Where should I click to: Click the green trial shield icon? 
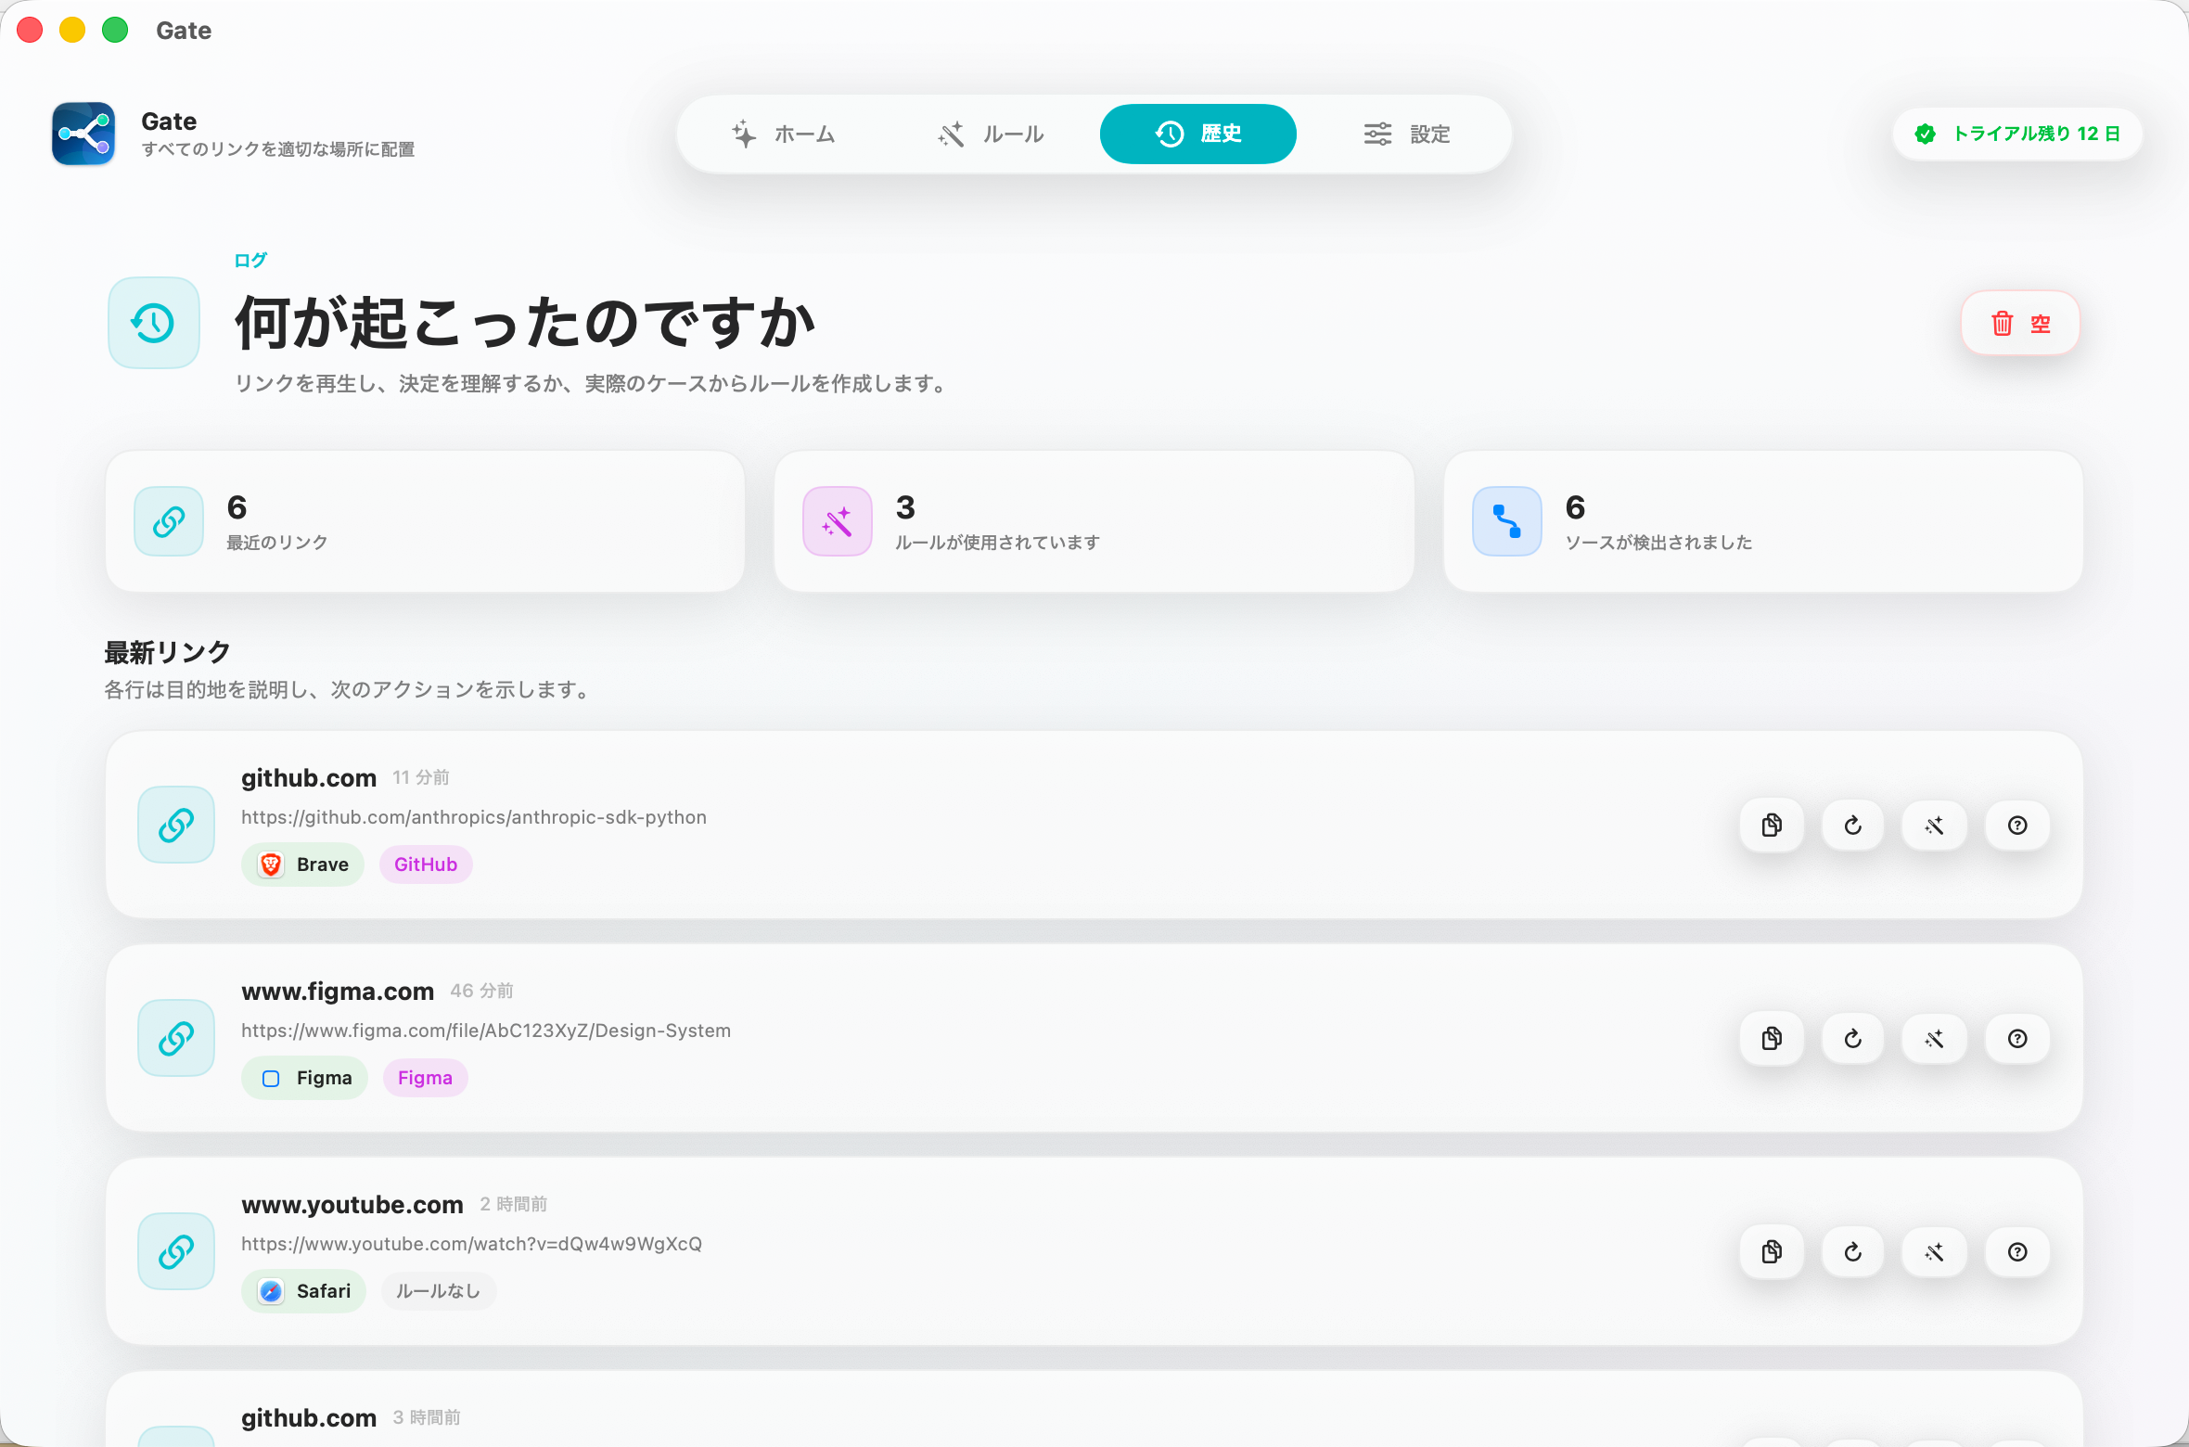point(1926,134)
